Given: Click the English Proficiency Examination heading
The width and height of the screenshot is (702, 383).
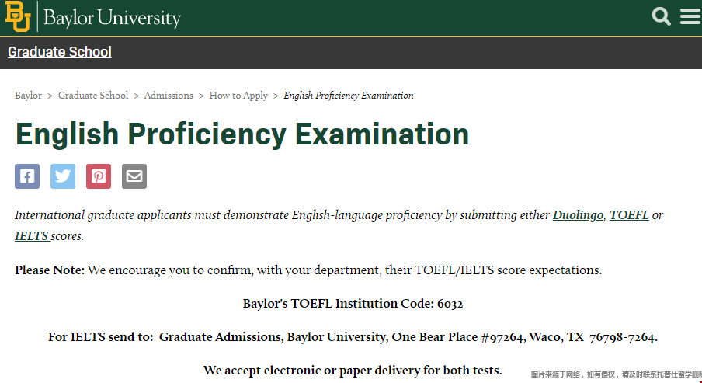Looking at the screenshot, I should [242, 134].
